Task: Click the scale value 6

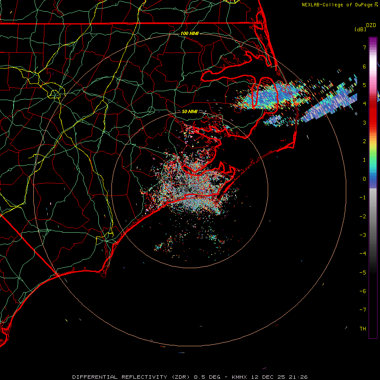Action: tap(364, 66)
